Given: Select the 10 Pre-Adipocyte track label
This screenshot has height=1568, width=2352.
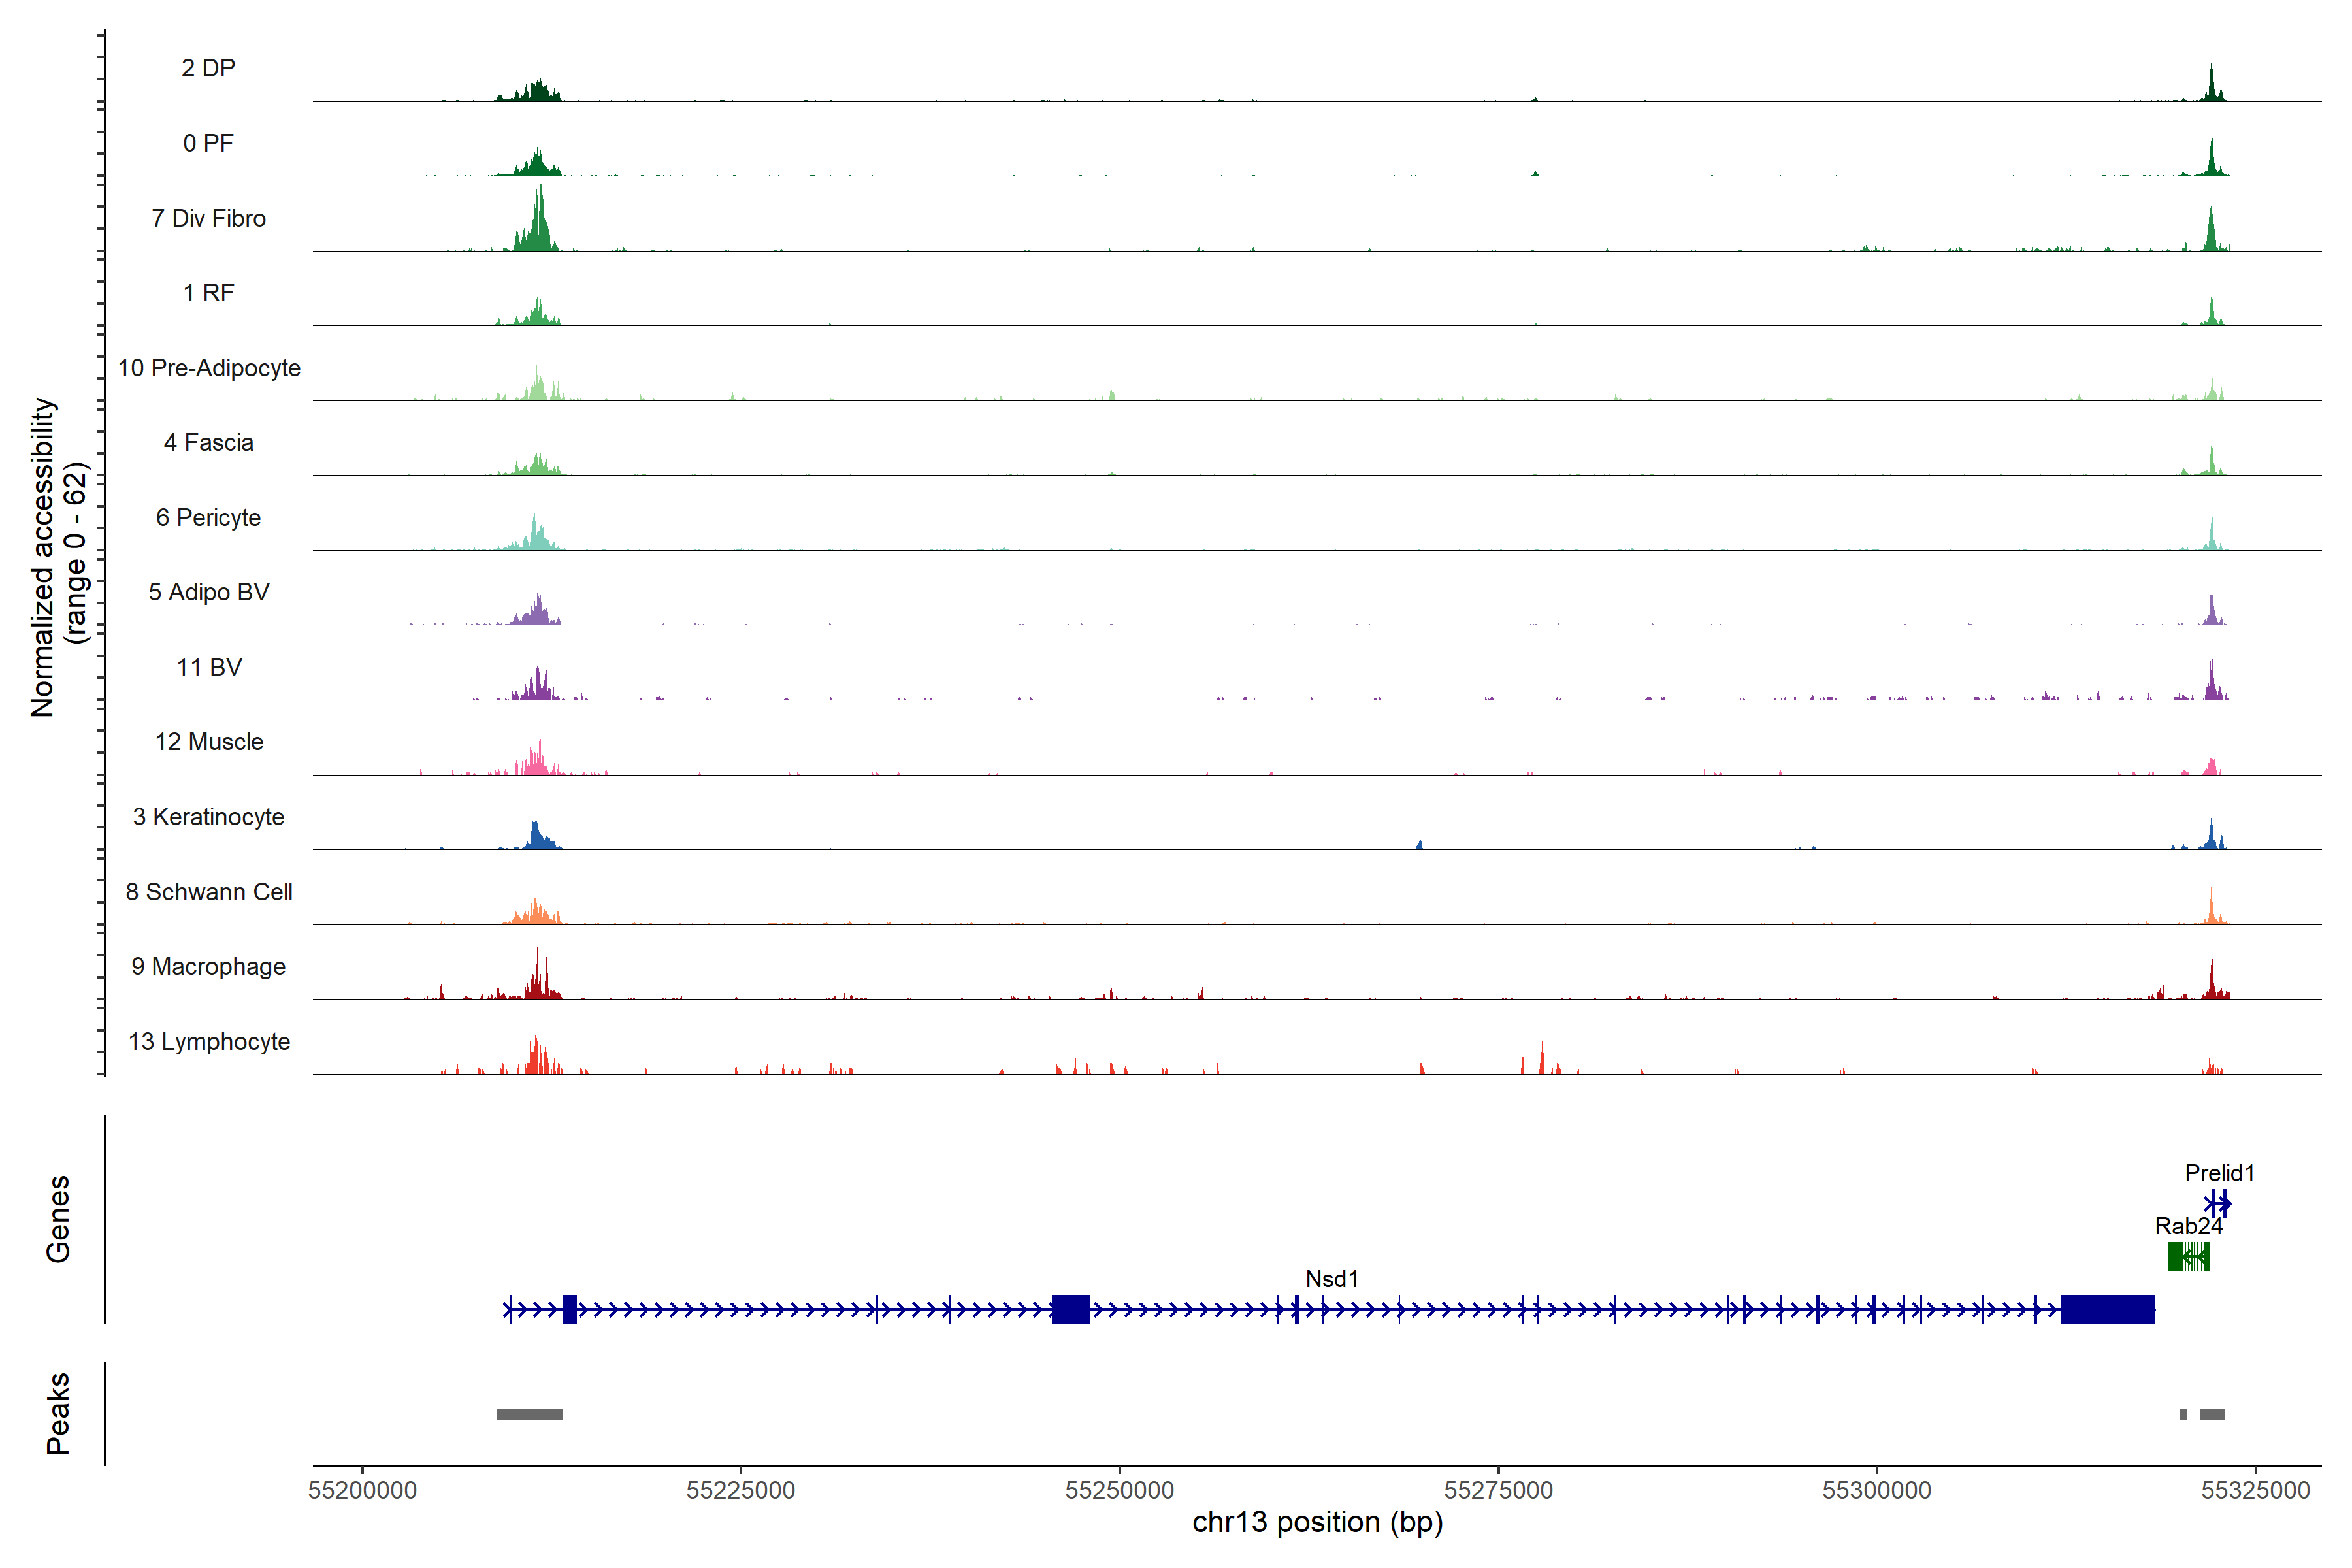Looking at the screenshot, I should [x=209, y=368].
